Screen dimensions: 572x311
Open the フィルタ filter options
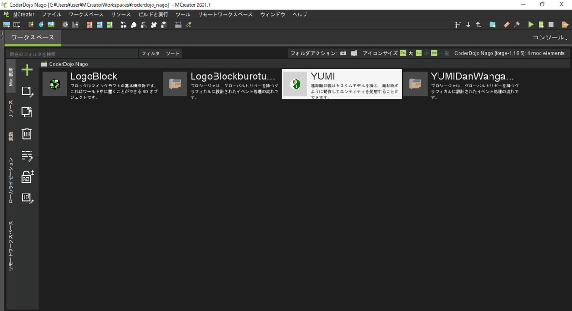pyautogui.click(x=150, y=53)
